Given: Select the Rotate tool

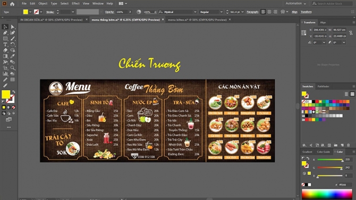Looking at the screenshot, I should click(13, 45).
